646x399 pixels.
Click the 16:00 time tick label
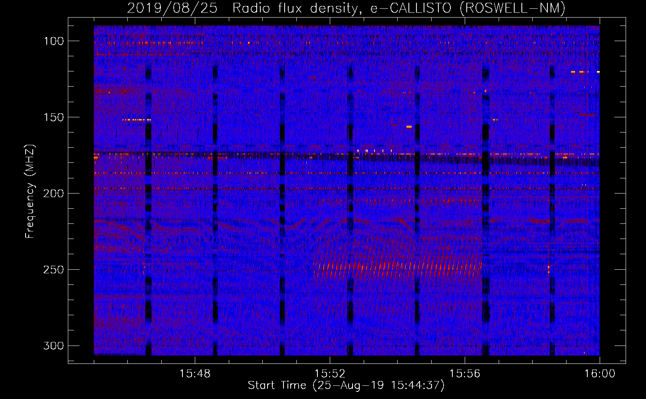pos(600,374)
